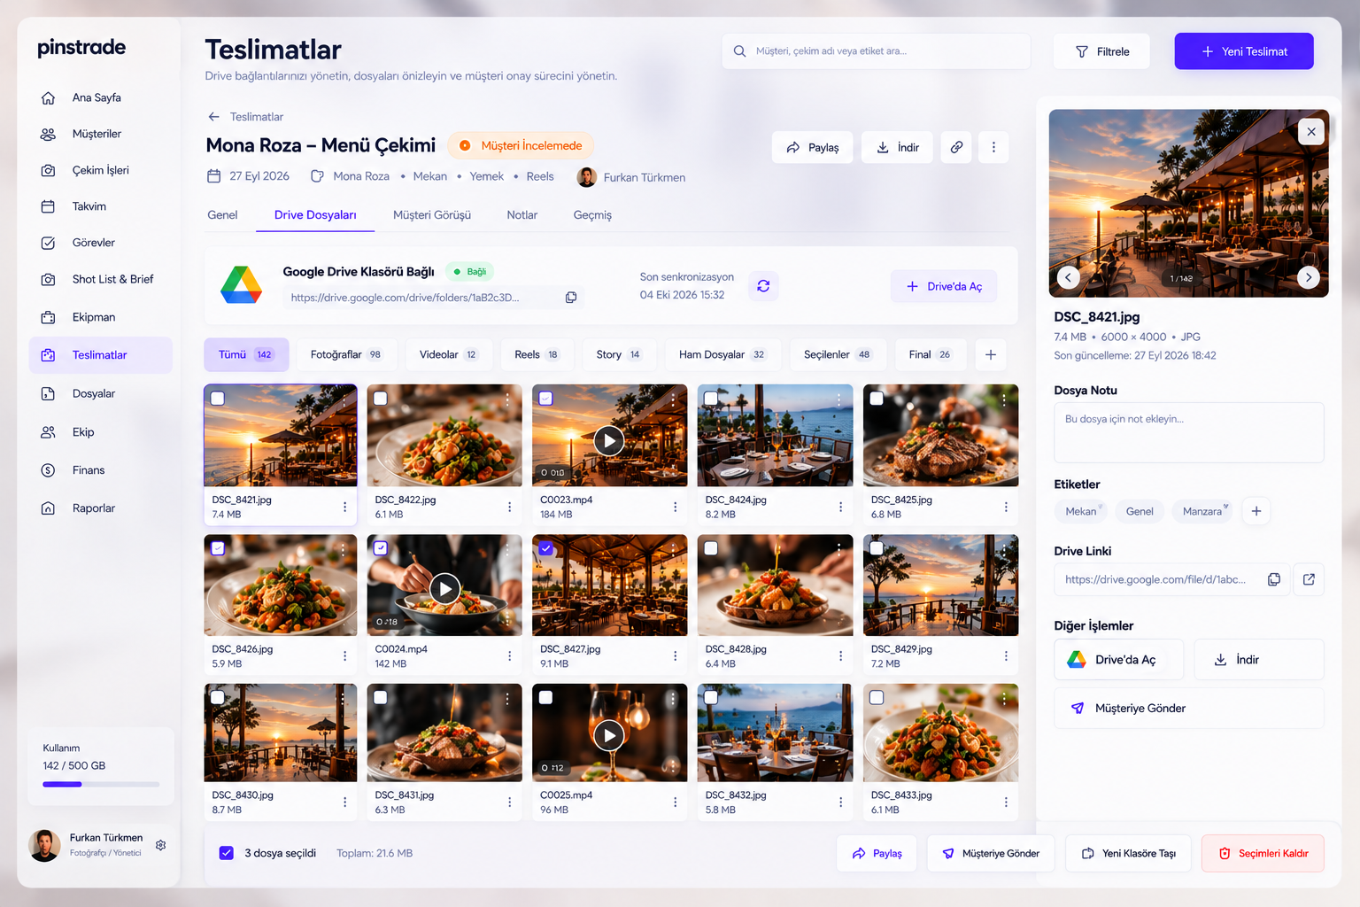Open options menu for DSC_8429.jpg

pos(1006,656)
